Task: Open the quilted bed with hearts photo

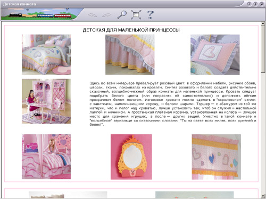Action: [46, 55]
